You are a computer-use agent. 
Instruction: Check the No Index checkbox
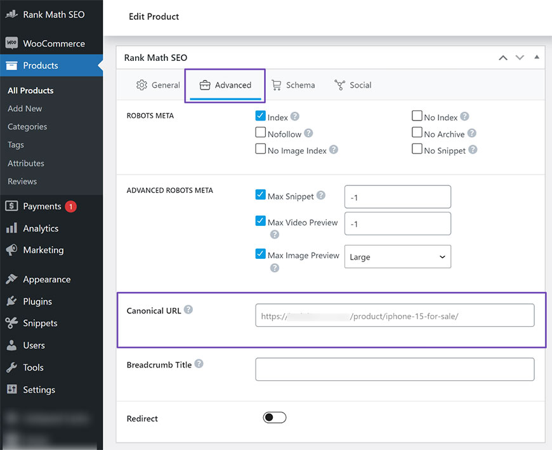(417, 116)
